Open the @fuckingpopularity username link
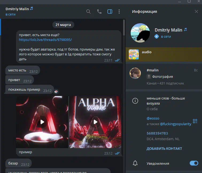This screenshot has width=202, height=173. (x=176, y=124)
